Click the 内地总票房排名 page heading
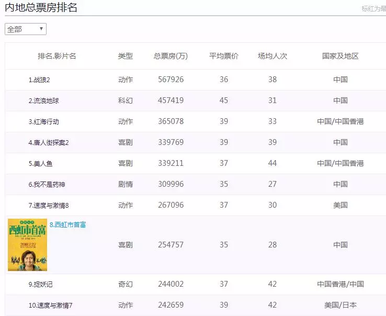The height and width of the screenshot is (316, 386). pyautogui.click(x=41, y=7)
